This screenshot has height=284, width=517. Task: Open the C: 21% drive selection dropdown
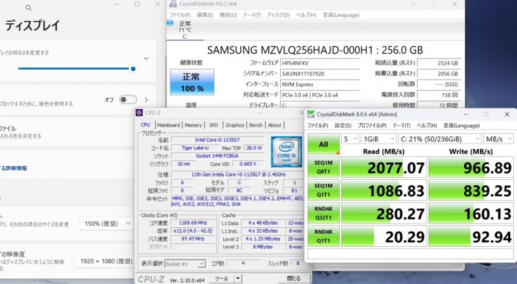[x=440, y=139]
